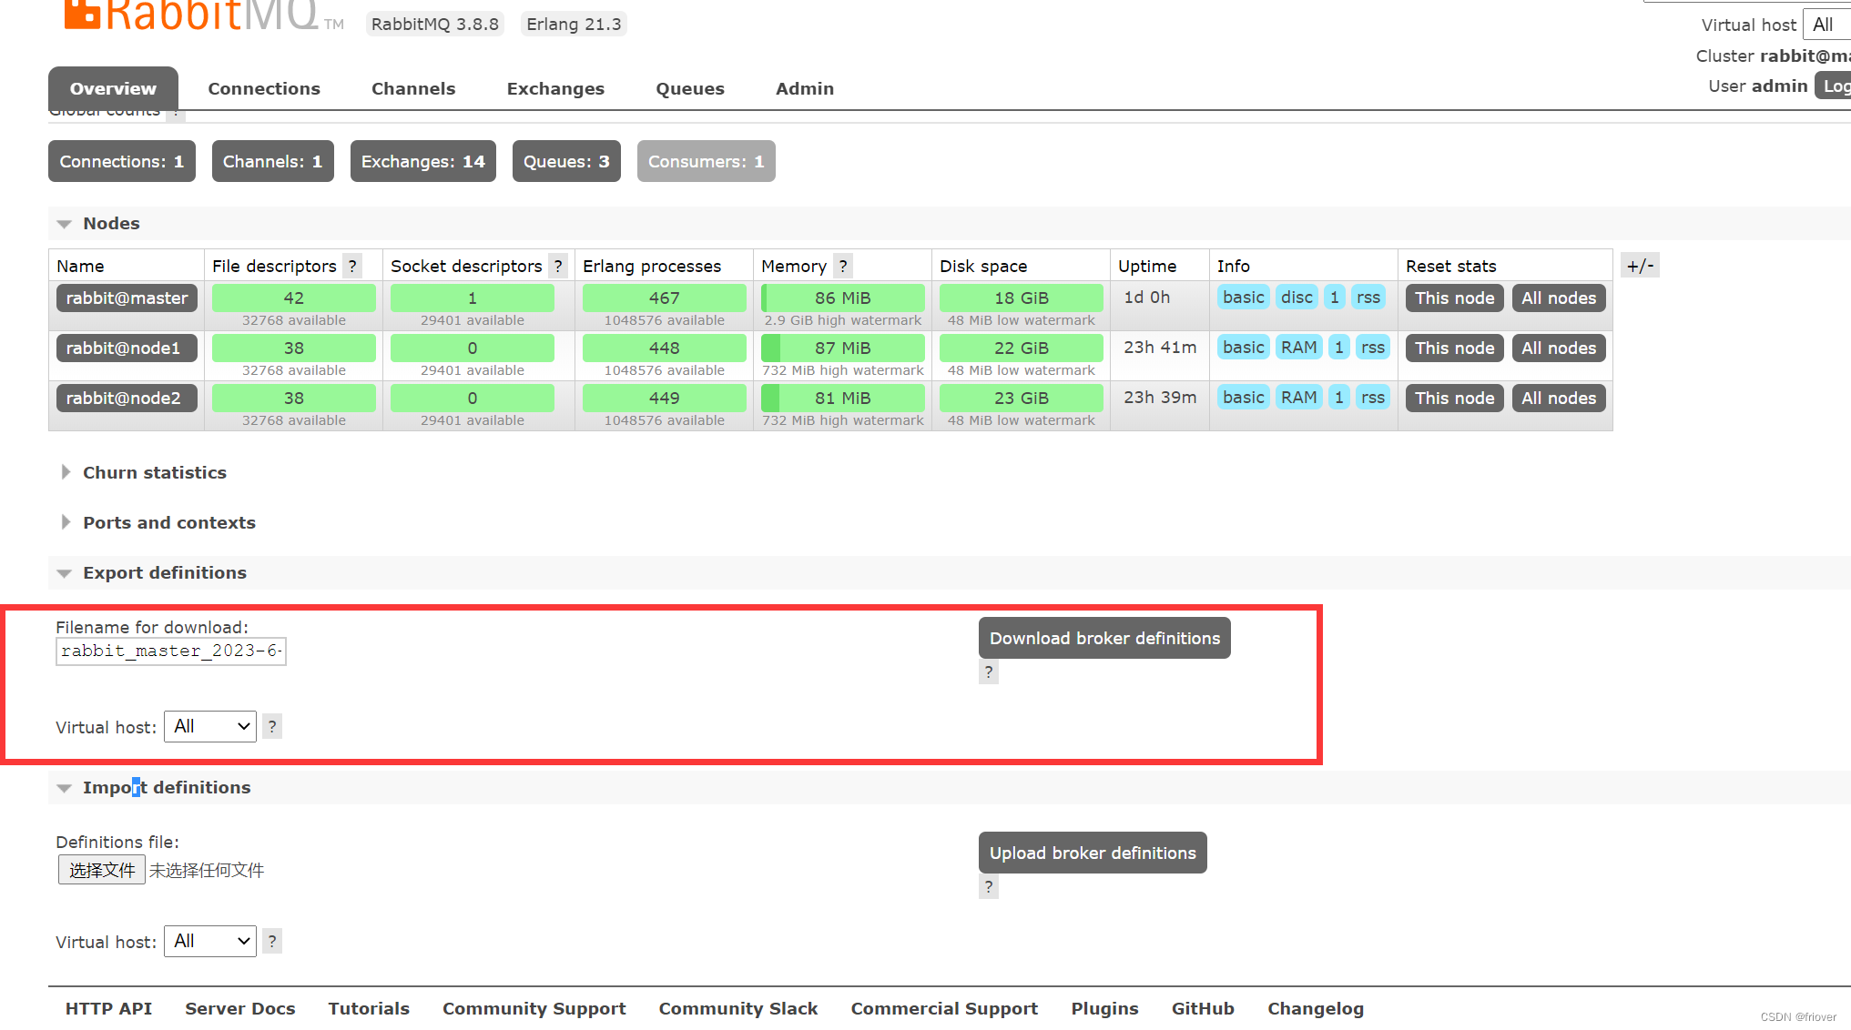Click rabbit@master disk space 18 GiB bar
The image size is (1851, 1030).
click(x=1022, y=298)
